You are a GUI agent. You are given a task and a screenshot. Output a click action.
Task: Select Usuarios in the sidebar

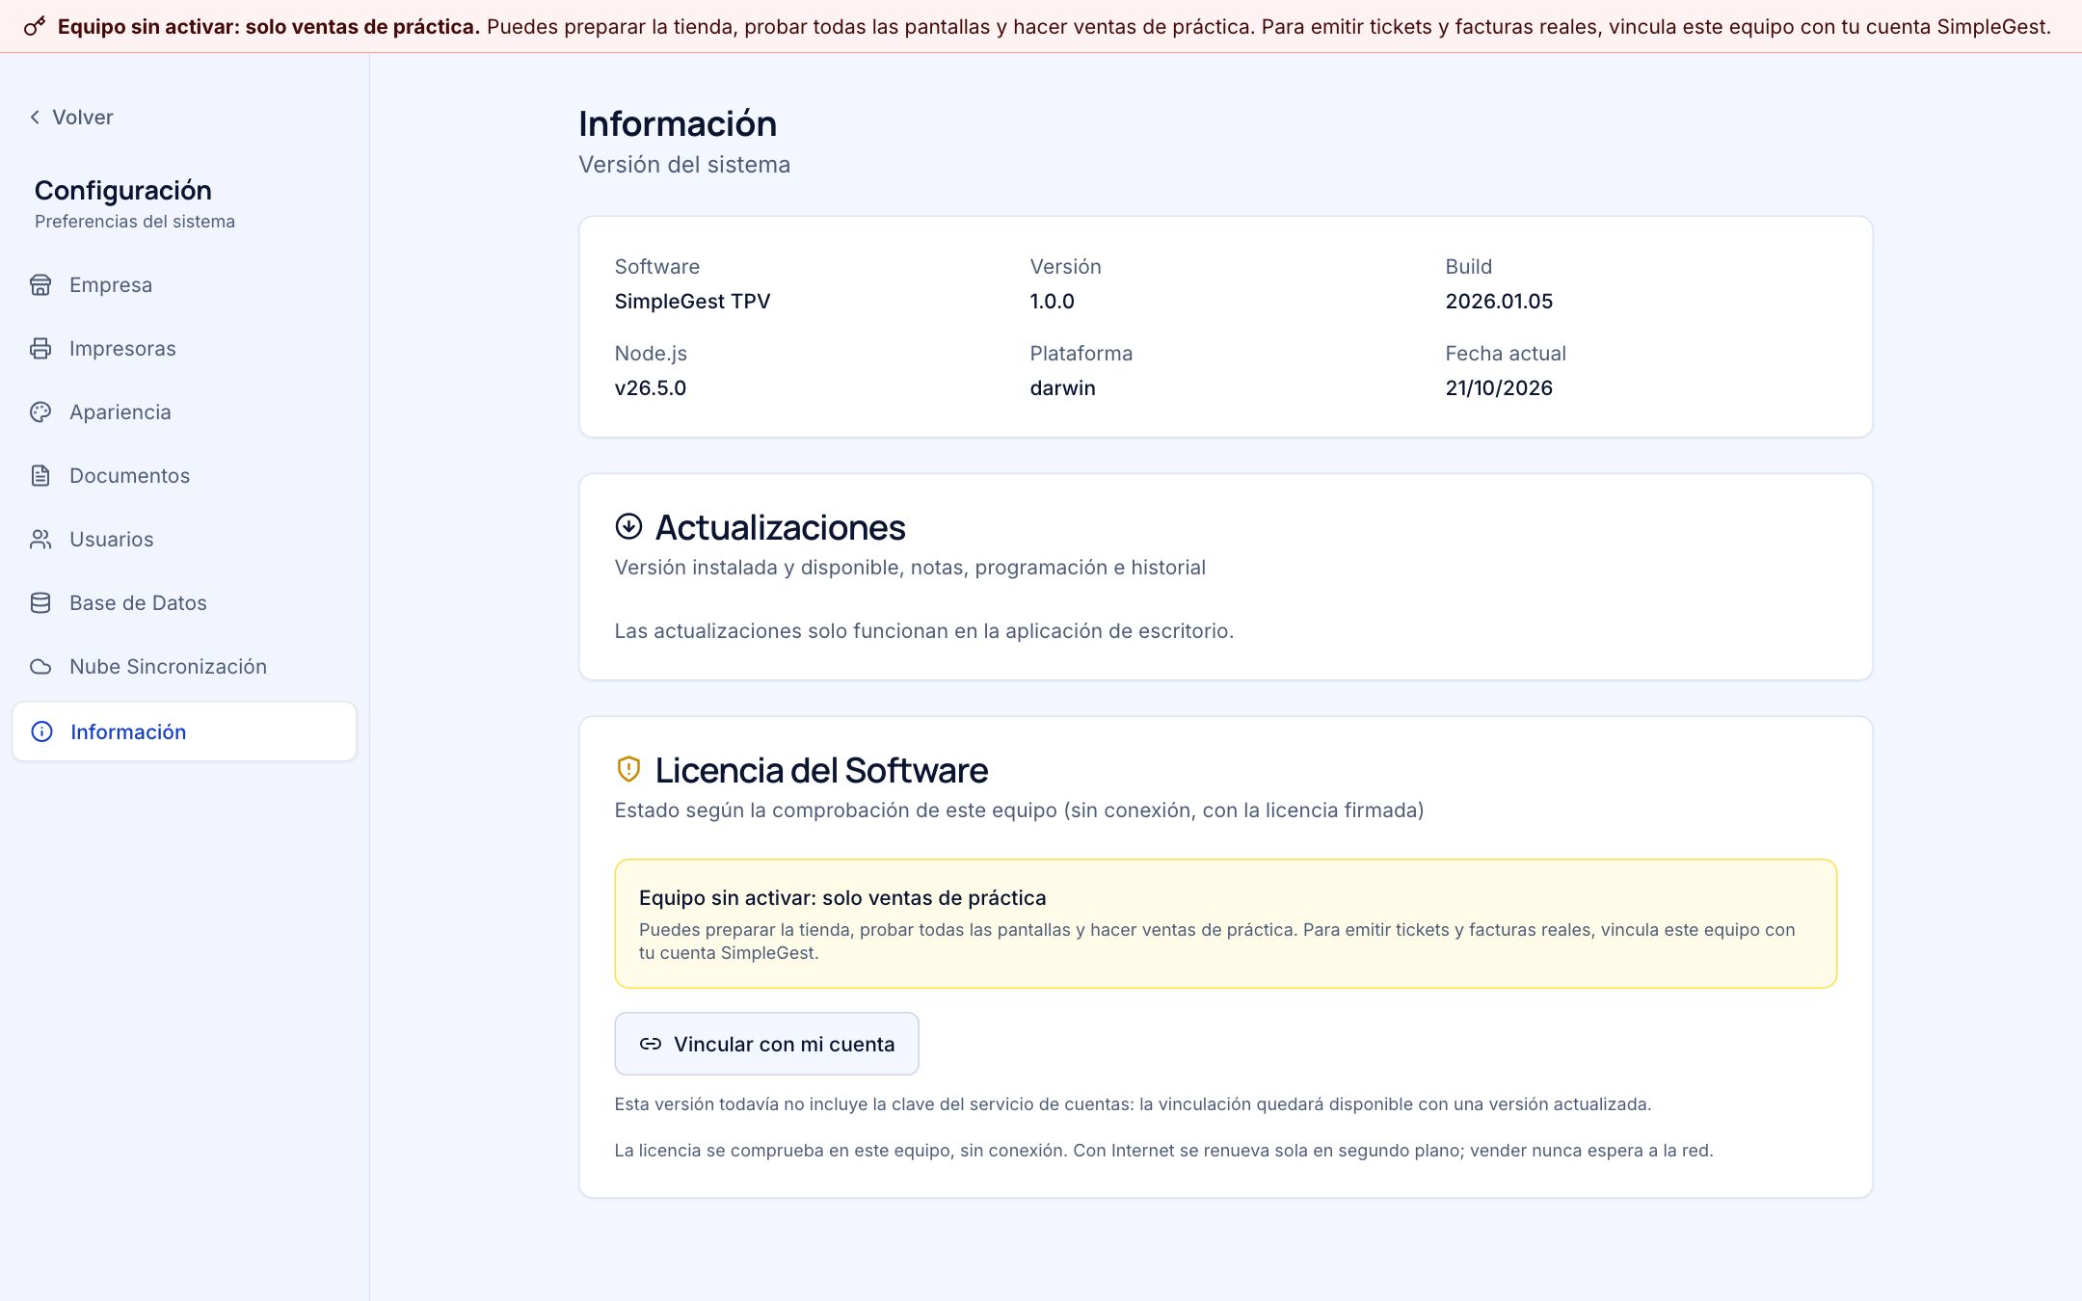(x=184, y=539)
